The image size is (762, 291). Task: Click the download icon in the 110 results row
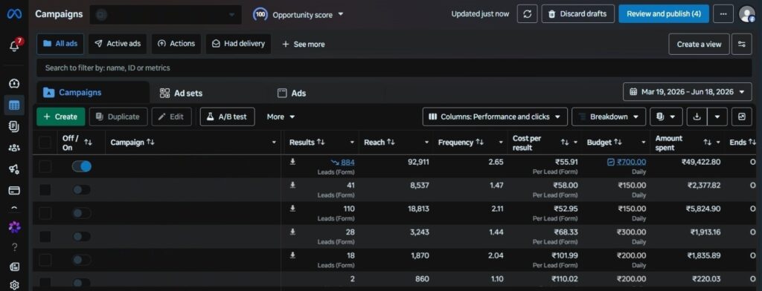pyautogui.click(x=292, y=208)
